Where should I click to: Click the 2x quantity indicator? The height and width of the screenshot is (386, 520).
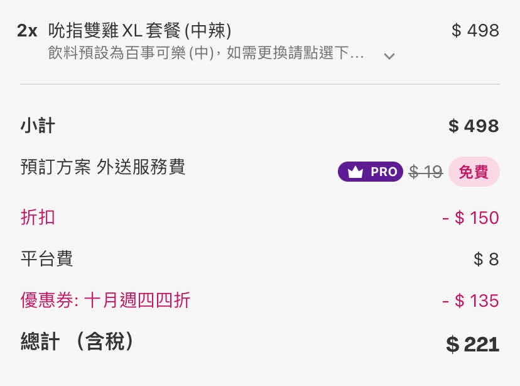coord(27,30)
